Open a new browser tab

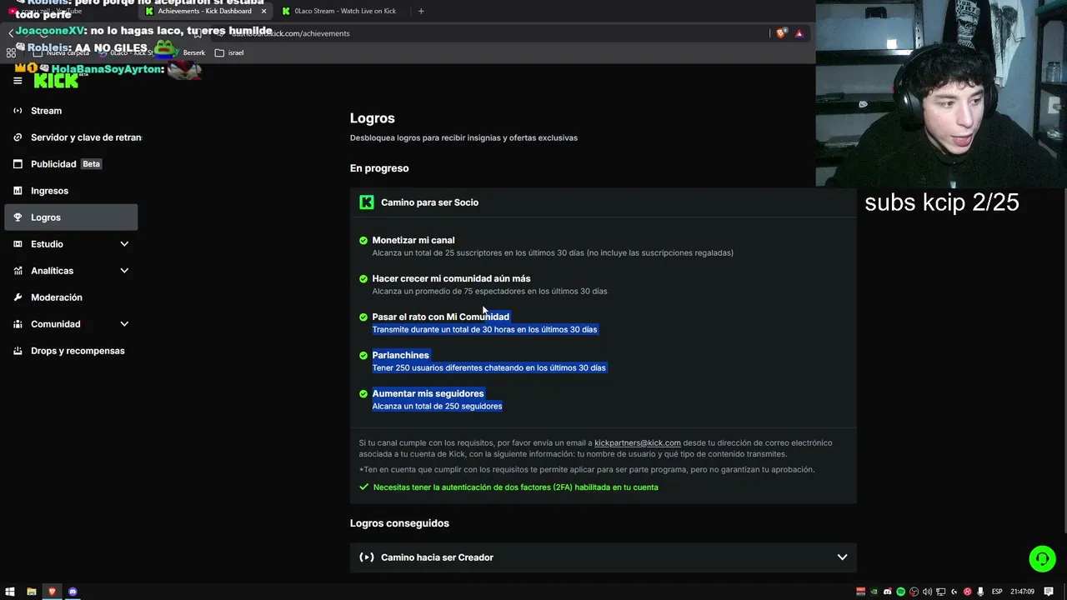[421, 11]
